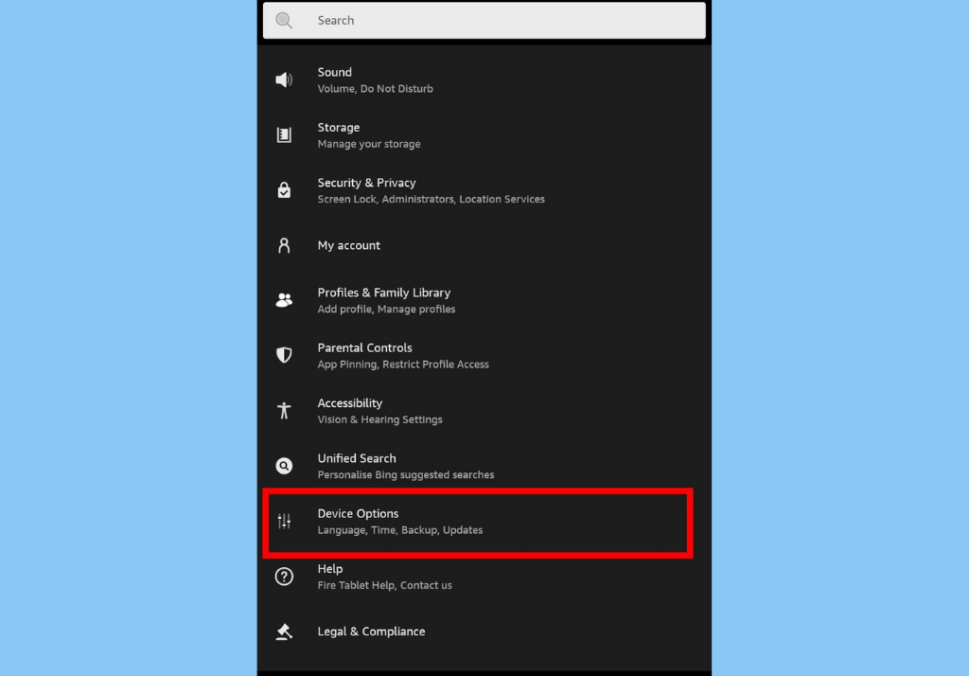Open Legal & Compliance

coord(484,632)
